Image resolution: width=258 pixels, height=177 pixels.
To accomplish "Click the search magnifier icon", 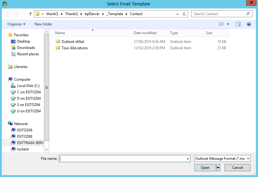I will point(248,14).
